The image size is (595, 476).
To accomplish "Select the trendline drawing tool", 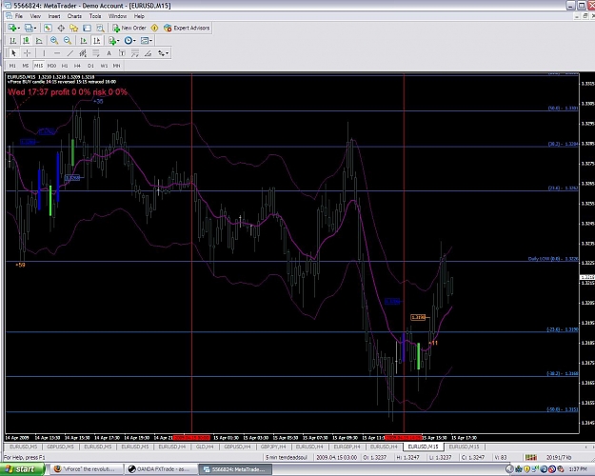I will coord(69,53).
